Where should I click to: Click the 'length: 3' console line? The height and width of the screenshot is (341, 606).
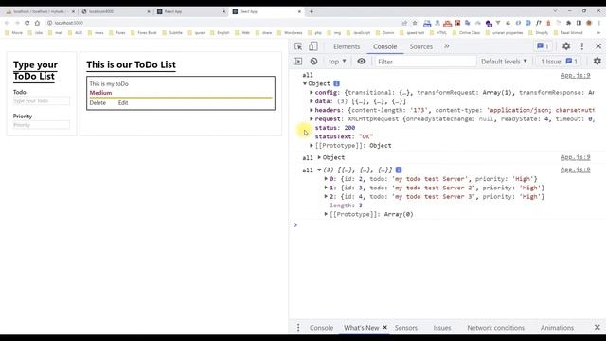point(346,206)
